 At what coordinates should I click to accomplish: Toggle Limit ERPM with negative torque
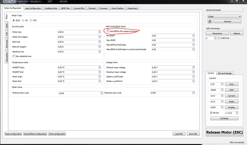[x=108, y=31]
